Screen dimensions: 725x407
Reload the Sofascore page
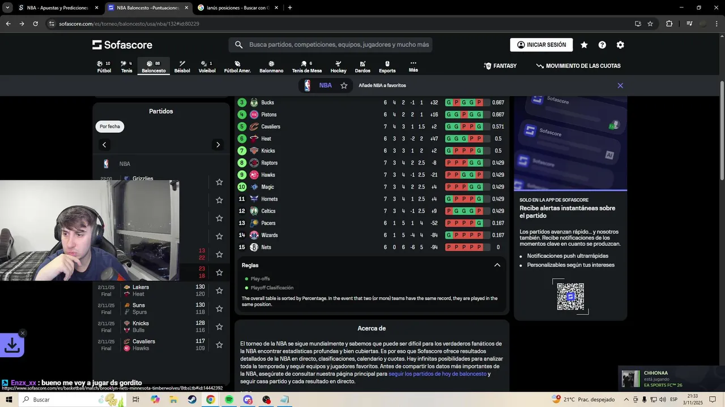[x=35, y=24]
